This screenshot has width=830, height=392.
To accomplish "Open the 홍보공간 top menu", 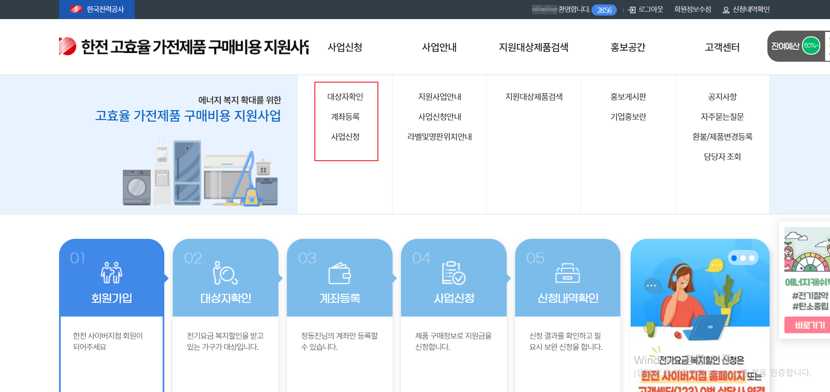I will (628, 47).
